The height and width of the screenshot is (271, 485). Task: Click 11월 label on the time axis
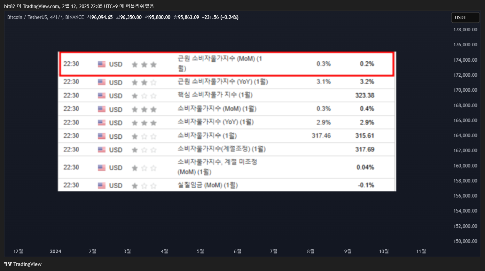point(421,252)
